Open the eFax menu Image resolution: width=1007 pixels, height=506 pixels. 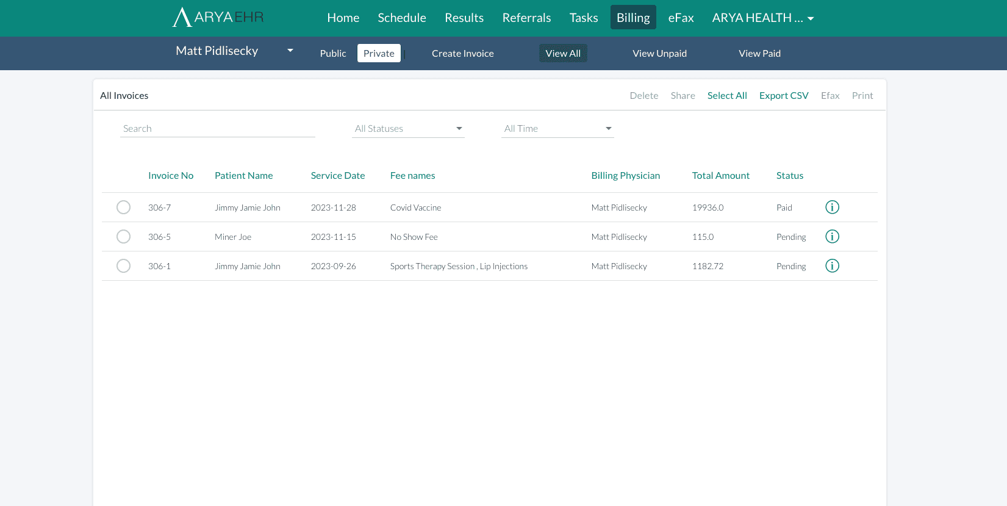tap(681, 18)
